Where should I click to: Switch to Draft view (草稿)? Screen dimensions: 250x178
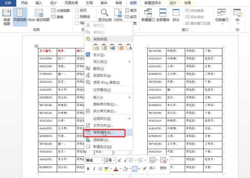tap(57, 17)
